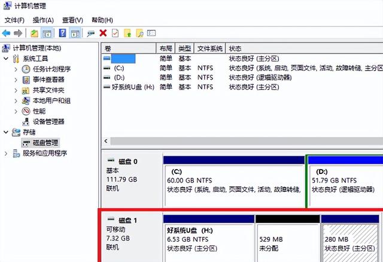Click the volume list scroll left arrow
Image resolution: width=383 pixels, height=262 pixels.
(106, 141)
